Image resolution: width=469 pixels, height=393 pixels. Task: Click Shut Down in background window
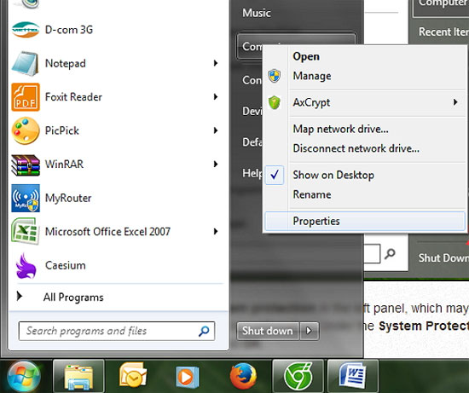pos(443,257)
